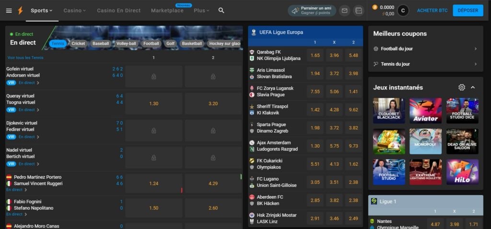Click the locked odds for Gofein virtuel

(153, 76)
